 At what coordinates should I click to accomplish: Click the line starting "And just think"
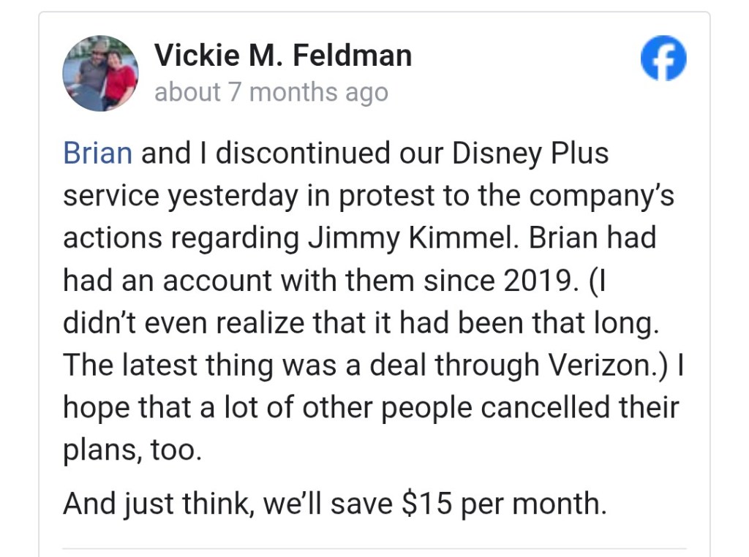(334, 504)
